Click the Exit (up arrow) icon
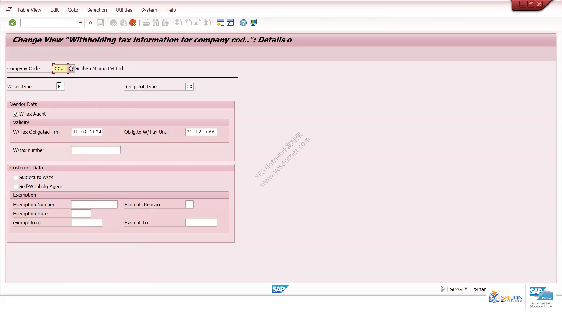 coord(123,23)
